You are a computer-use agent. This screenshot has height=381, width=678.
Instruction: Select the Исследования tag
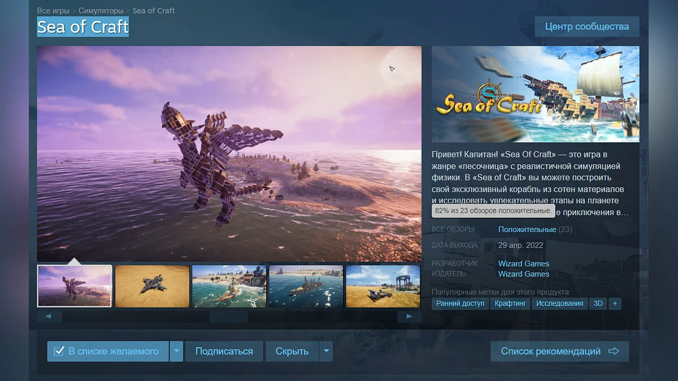pyautogui.click(x=560, y=303)
